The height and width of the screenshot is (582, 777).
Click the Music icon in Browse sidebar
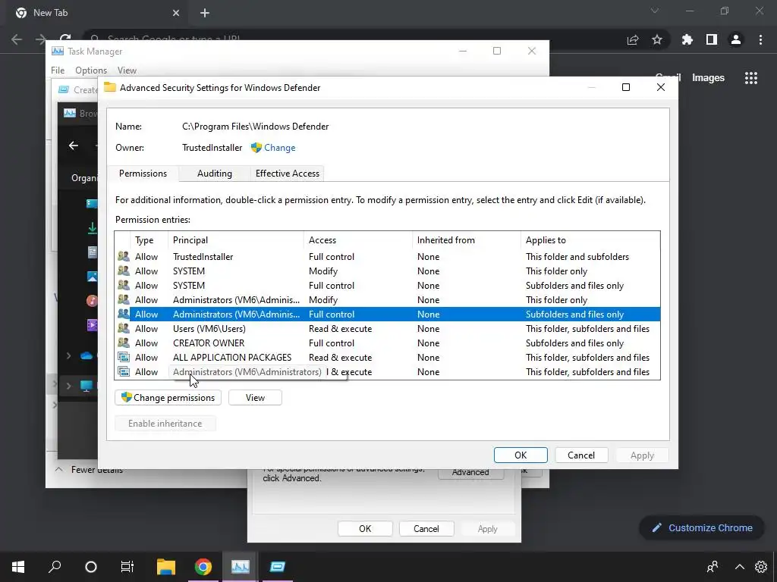click(92, 300)
